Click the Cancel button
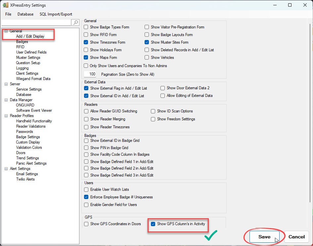This screenshot has width=313, height=246. (296, 237)
